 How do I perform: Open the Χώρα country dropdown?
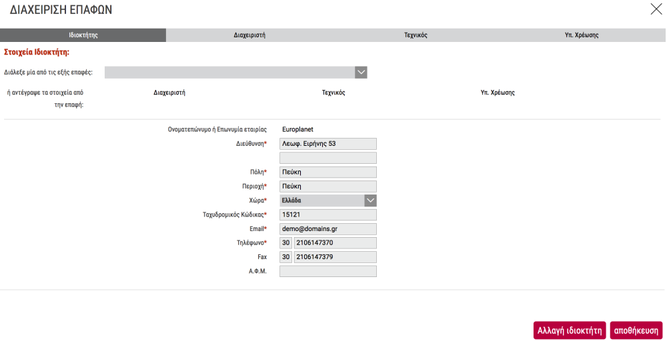point(370,200)
